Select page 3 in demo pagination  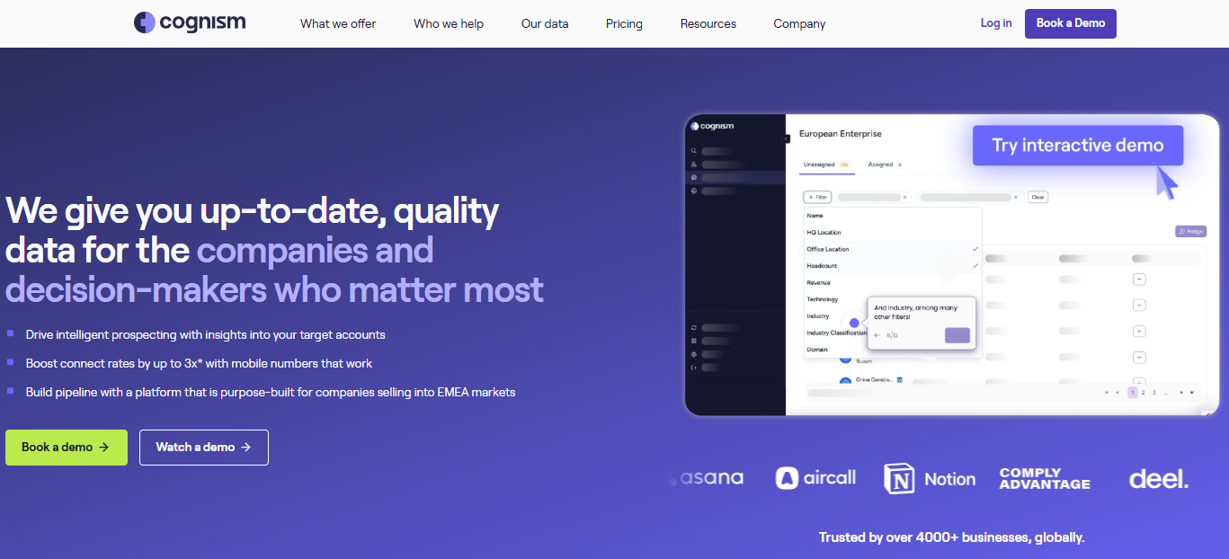(1154, 393)
